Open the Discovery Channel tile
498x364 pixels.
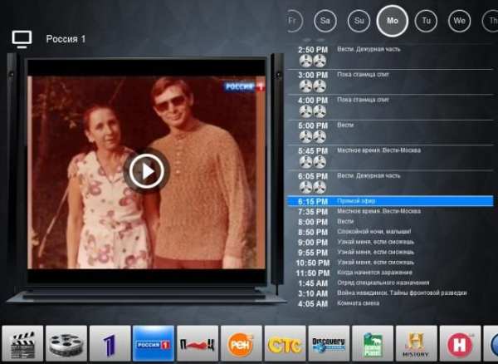click(329, 343)
